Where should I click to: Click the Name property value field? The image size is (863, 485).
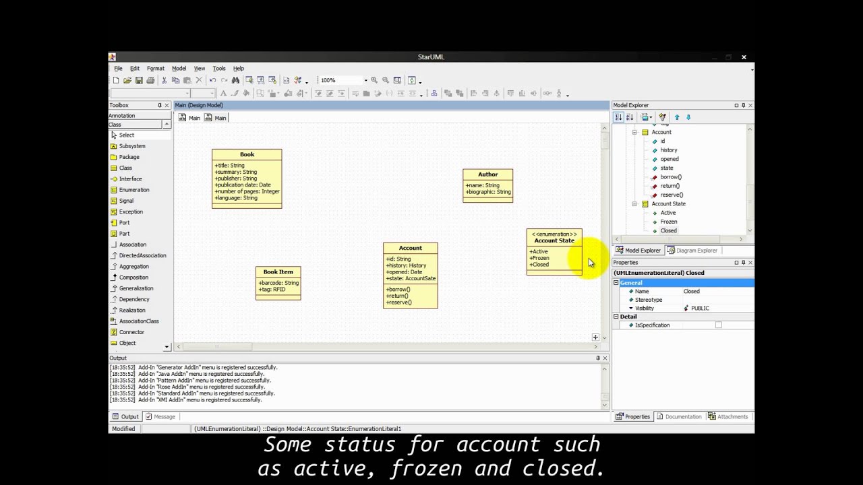(717, 291)
